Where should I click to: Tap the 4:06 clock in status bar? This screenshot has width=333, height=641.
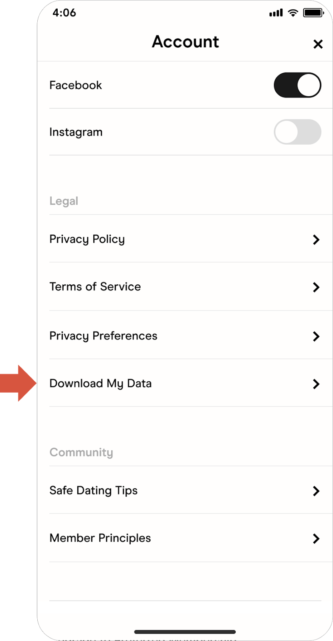(64, 13)
